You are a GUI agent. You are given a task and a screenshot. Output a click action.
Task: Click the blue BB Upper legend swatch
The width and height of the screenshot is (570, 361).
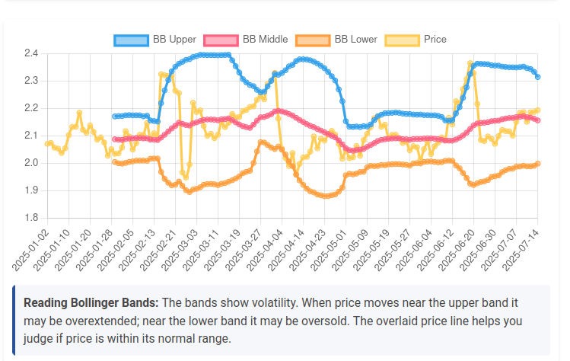131,39
